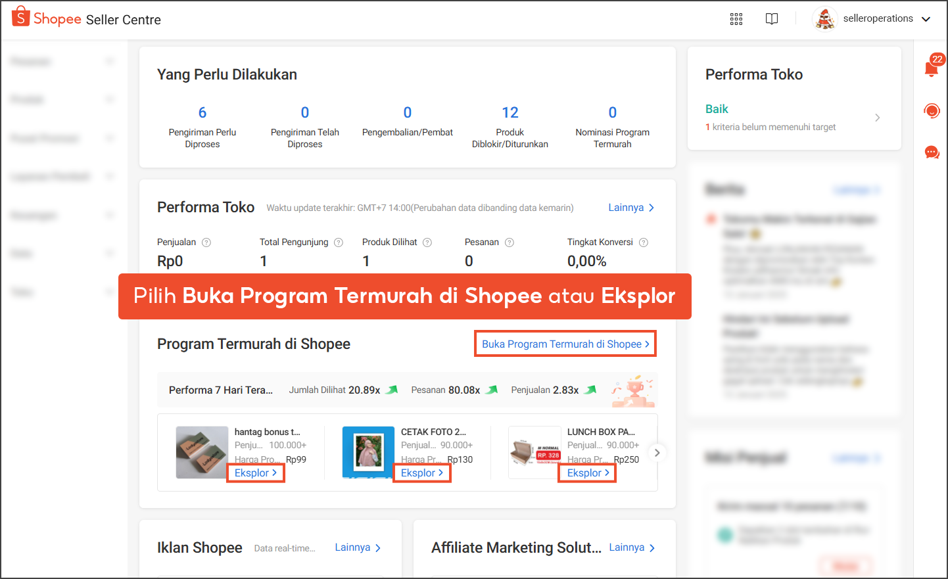Open the learning hub book icon
Image resolution: width=948 pixels, height=579 pixels.
tap(771, 18)
